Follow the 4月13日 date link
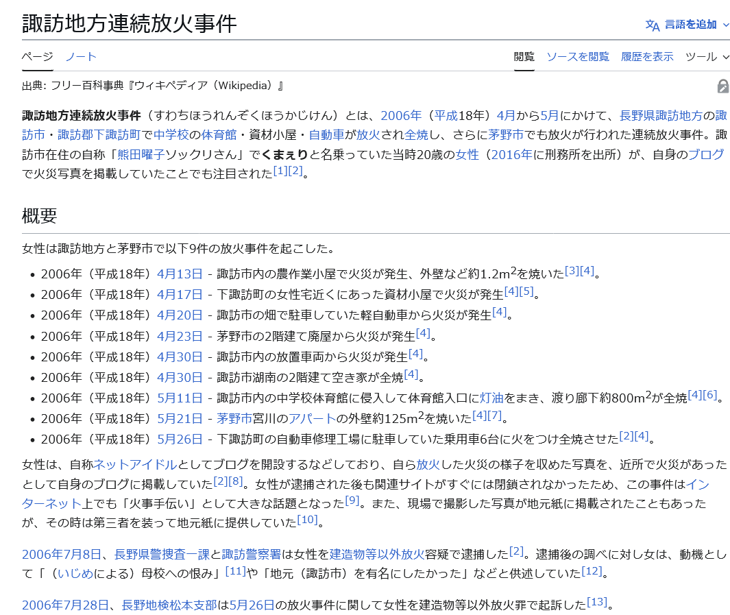This screenshot has height=615, width=730. click(x=180, y=274)
